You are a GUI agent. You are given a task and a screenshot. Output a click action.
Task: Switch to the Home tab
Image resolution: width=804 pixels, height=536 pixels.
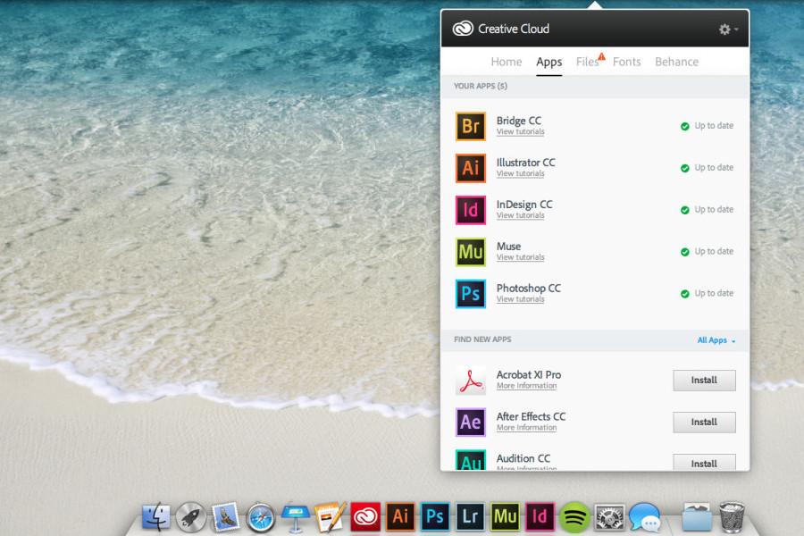point(507,62)
